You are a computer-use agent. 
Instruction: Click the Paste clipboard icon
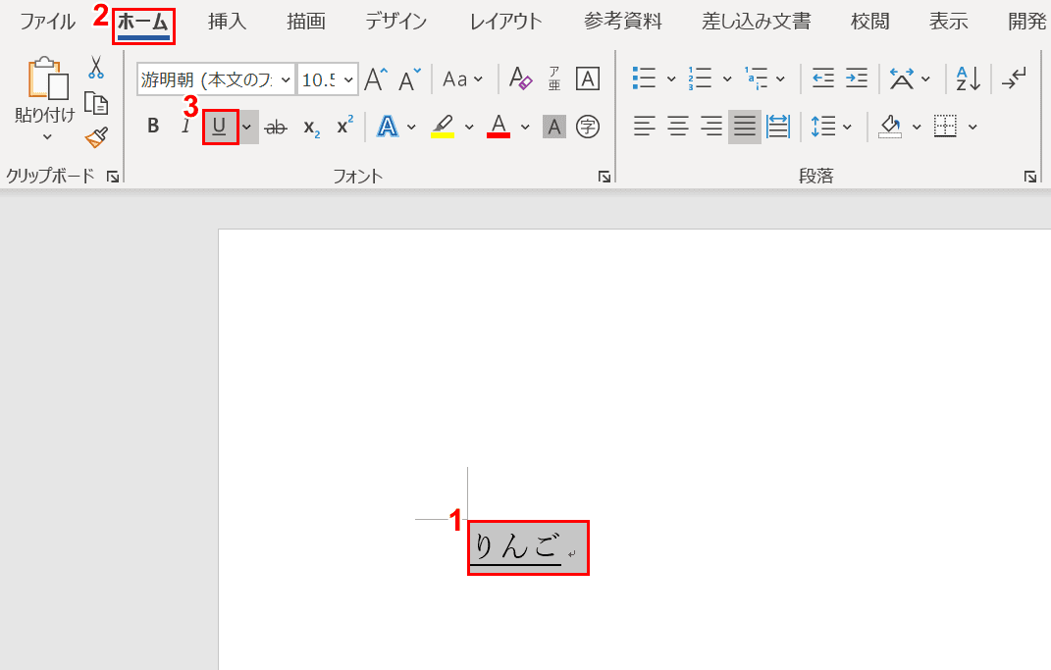point(47,78)
